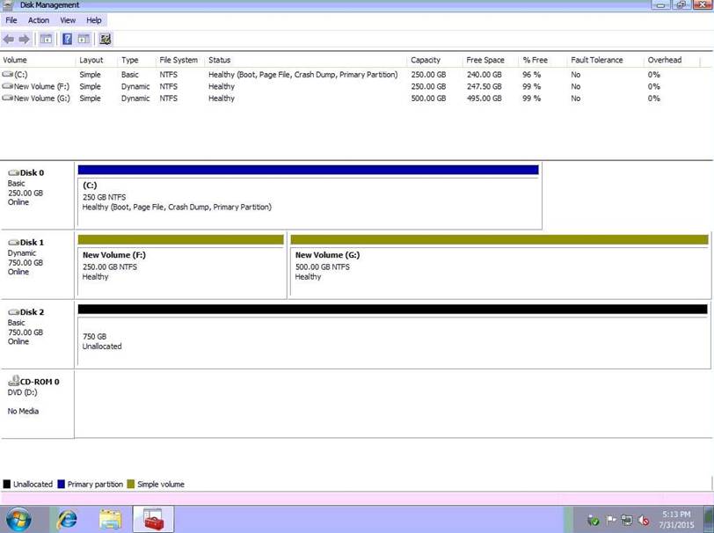The width and height of the screenshot is (714, 533).
Task: Click the Show/Hide Console Tree icon
Action: 46,39
